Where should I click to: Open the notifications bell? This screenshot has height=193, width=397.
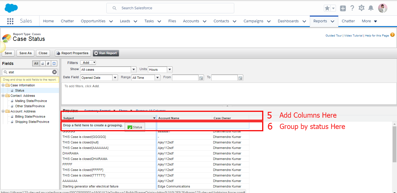click(371, 8)
